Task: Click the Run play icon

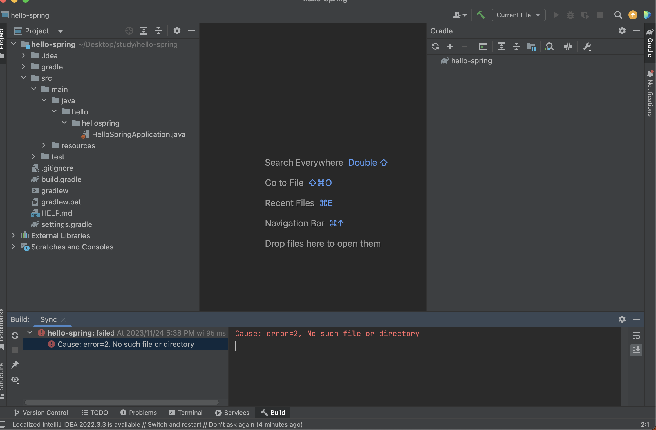Action: pyautogui.click(x=556, y=15)
